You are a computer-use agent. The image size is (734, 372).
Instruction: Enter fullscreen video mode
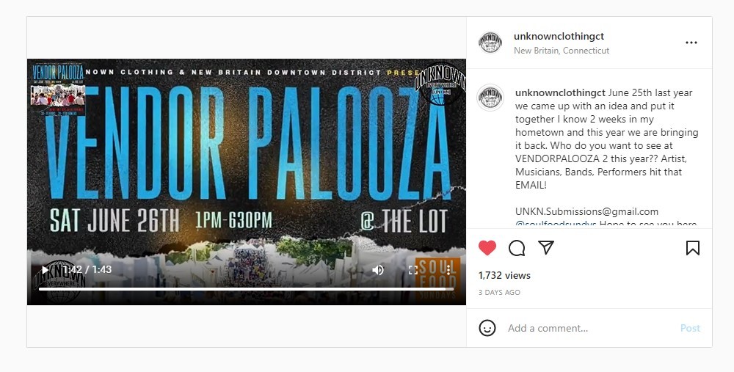(x=413, y=270)
